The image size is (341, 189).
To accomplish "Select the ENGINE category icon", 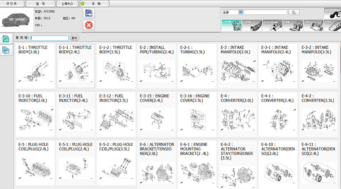I will pyautogui.click(x=231, y=25).
